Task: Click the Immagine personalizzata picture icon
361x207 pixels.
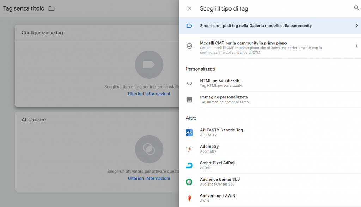Action: click(189, 99)
